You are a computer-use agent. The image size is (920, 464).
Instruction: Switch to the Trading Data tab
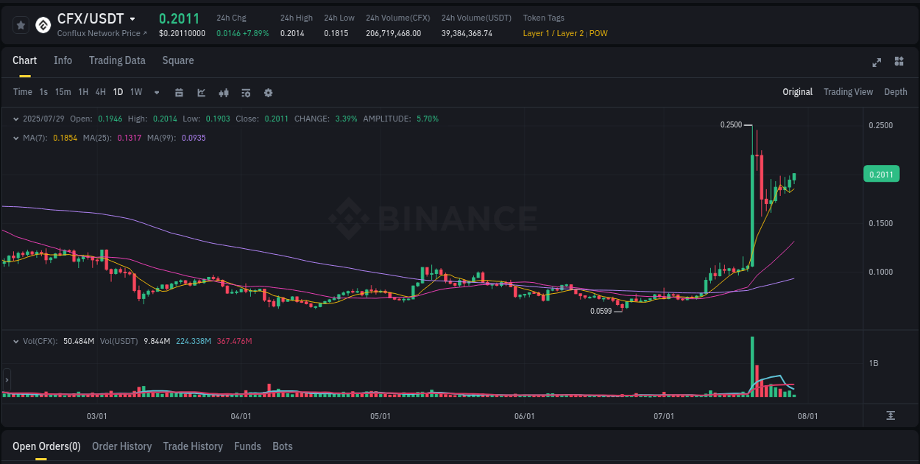pos(117,60)
